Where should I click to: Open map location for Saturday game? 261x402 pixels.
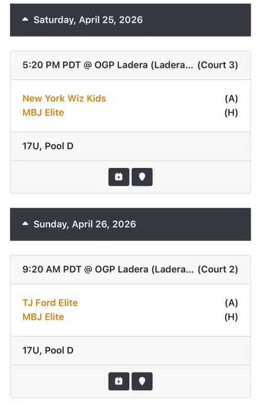[x=142, y=177]
